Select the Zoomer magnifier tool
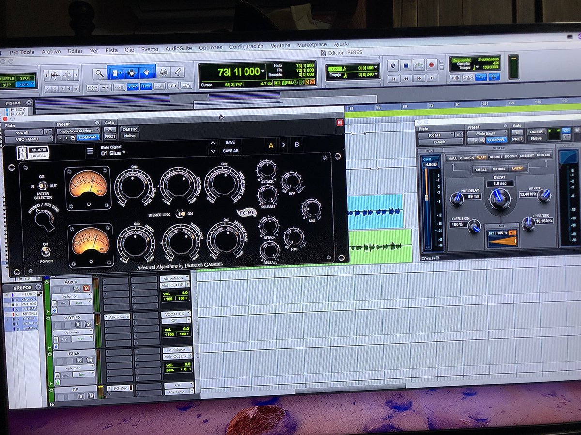 99,73
